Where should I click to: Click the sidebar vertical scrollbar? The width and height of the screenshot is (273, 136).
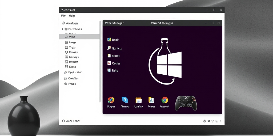click(100, 61)
